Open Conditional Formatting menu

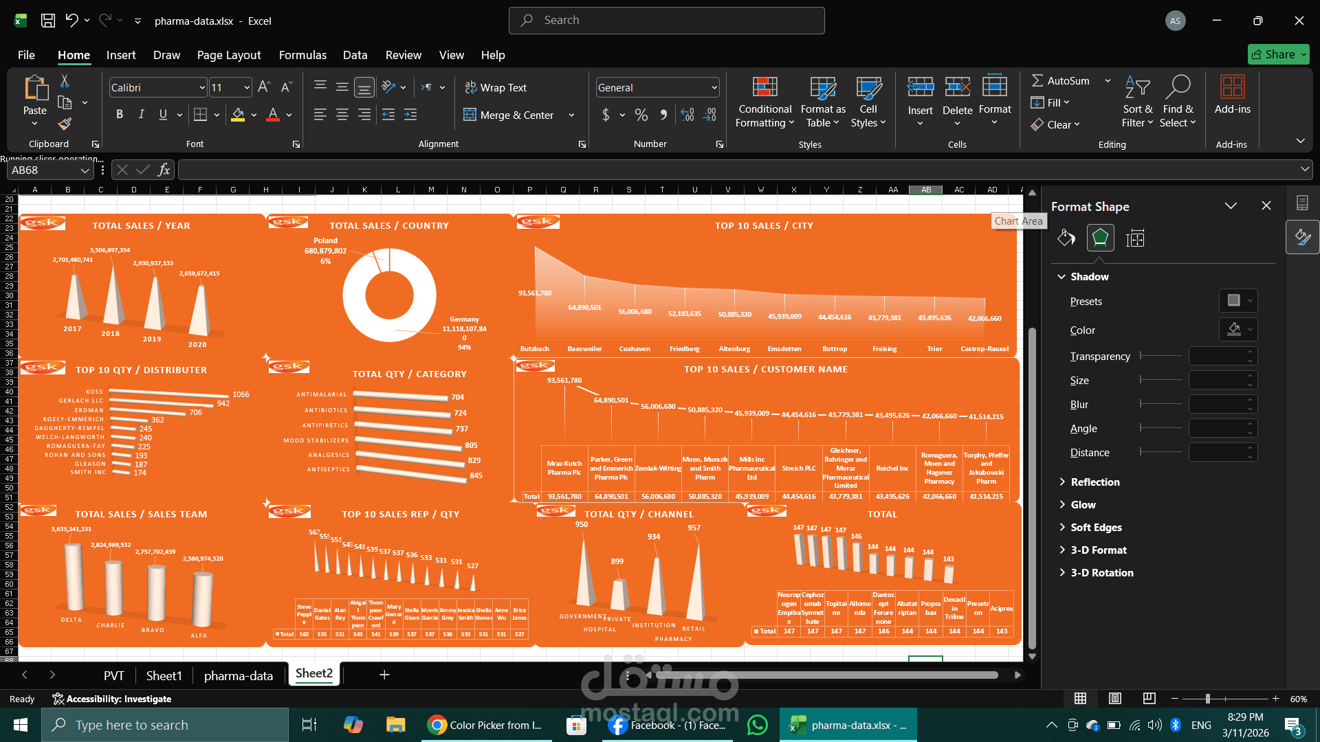[764, 102]
